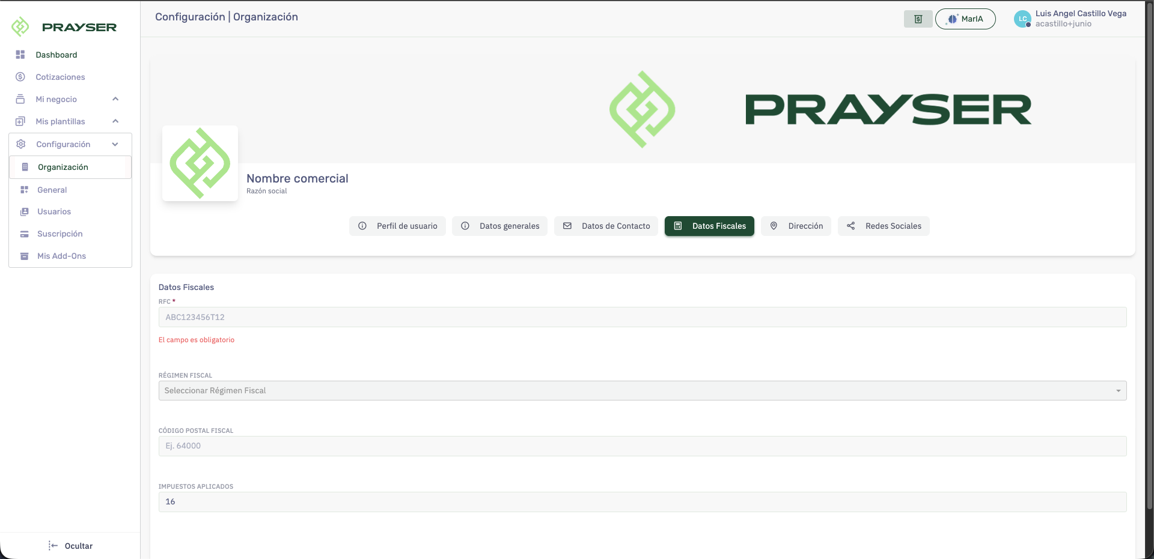Viewport: 1154px width, 559px height.
Task: Click the Impuestos Aplicados field
Action: pyautogui.click(x=643, y=502)
